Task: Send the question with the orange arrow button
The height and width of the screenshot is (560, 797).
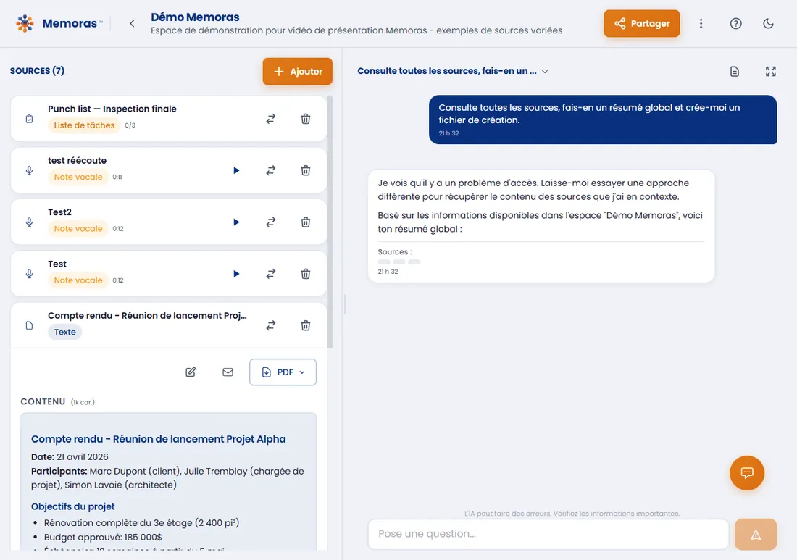Action: pyautogui.click(x=755, y=534)
